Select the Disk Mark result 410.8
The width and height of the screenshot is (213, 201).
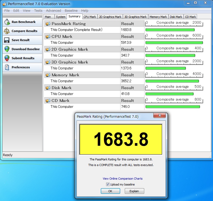coord(125,94)
